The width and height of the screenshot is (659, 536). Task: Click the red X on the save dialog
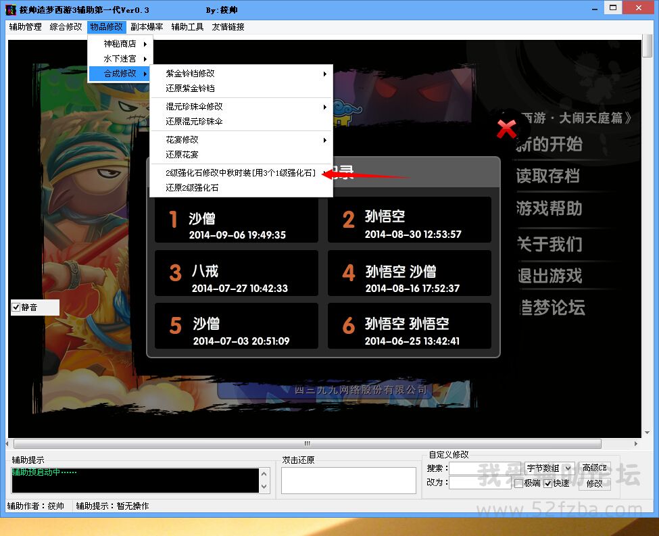506,128
